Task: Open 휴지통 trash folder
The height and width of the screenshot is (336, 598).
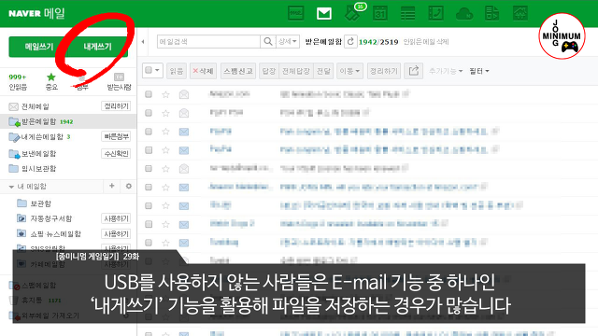Action: 31,301
